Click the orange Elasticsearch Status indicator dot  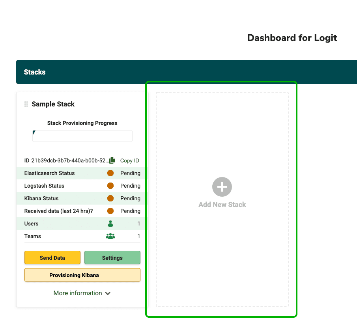110,173
